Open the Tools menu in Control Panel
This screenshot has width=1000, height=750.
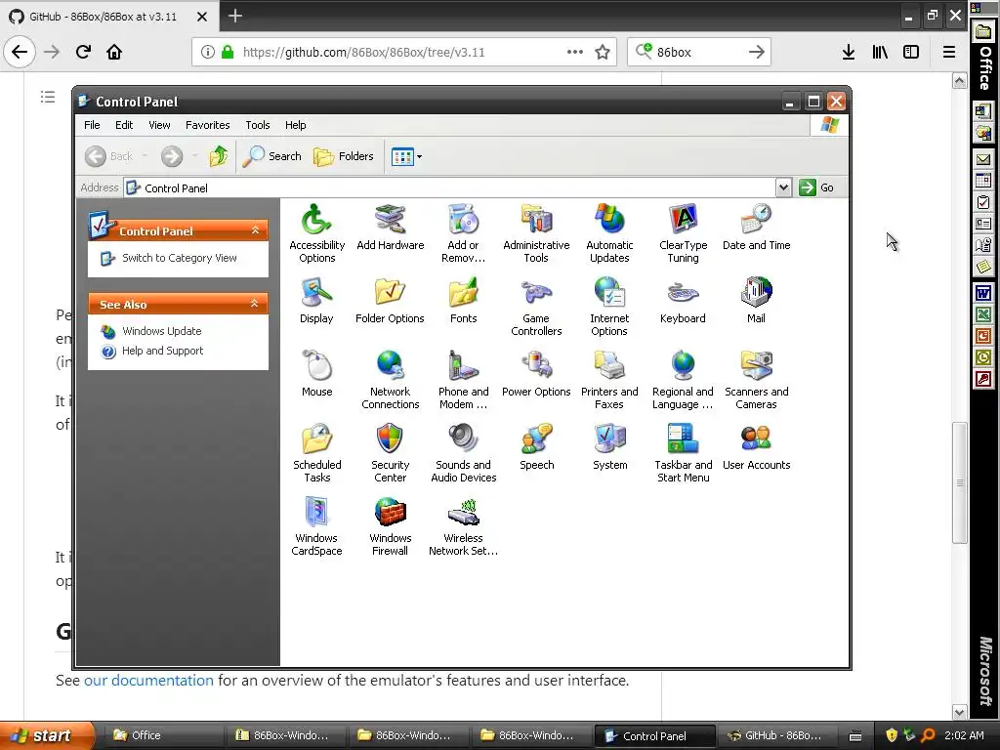pos(258,125)
